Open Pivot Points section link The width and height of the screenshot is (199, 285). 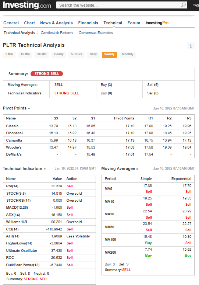16,108
